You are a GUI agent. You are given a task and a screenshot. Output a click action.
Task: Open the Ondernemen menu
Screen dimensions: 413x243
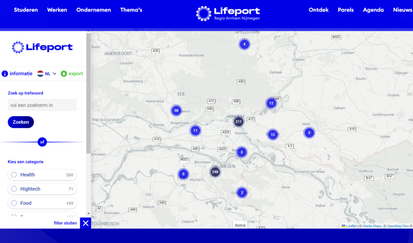(x=94, y=10)
